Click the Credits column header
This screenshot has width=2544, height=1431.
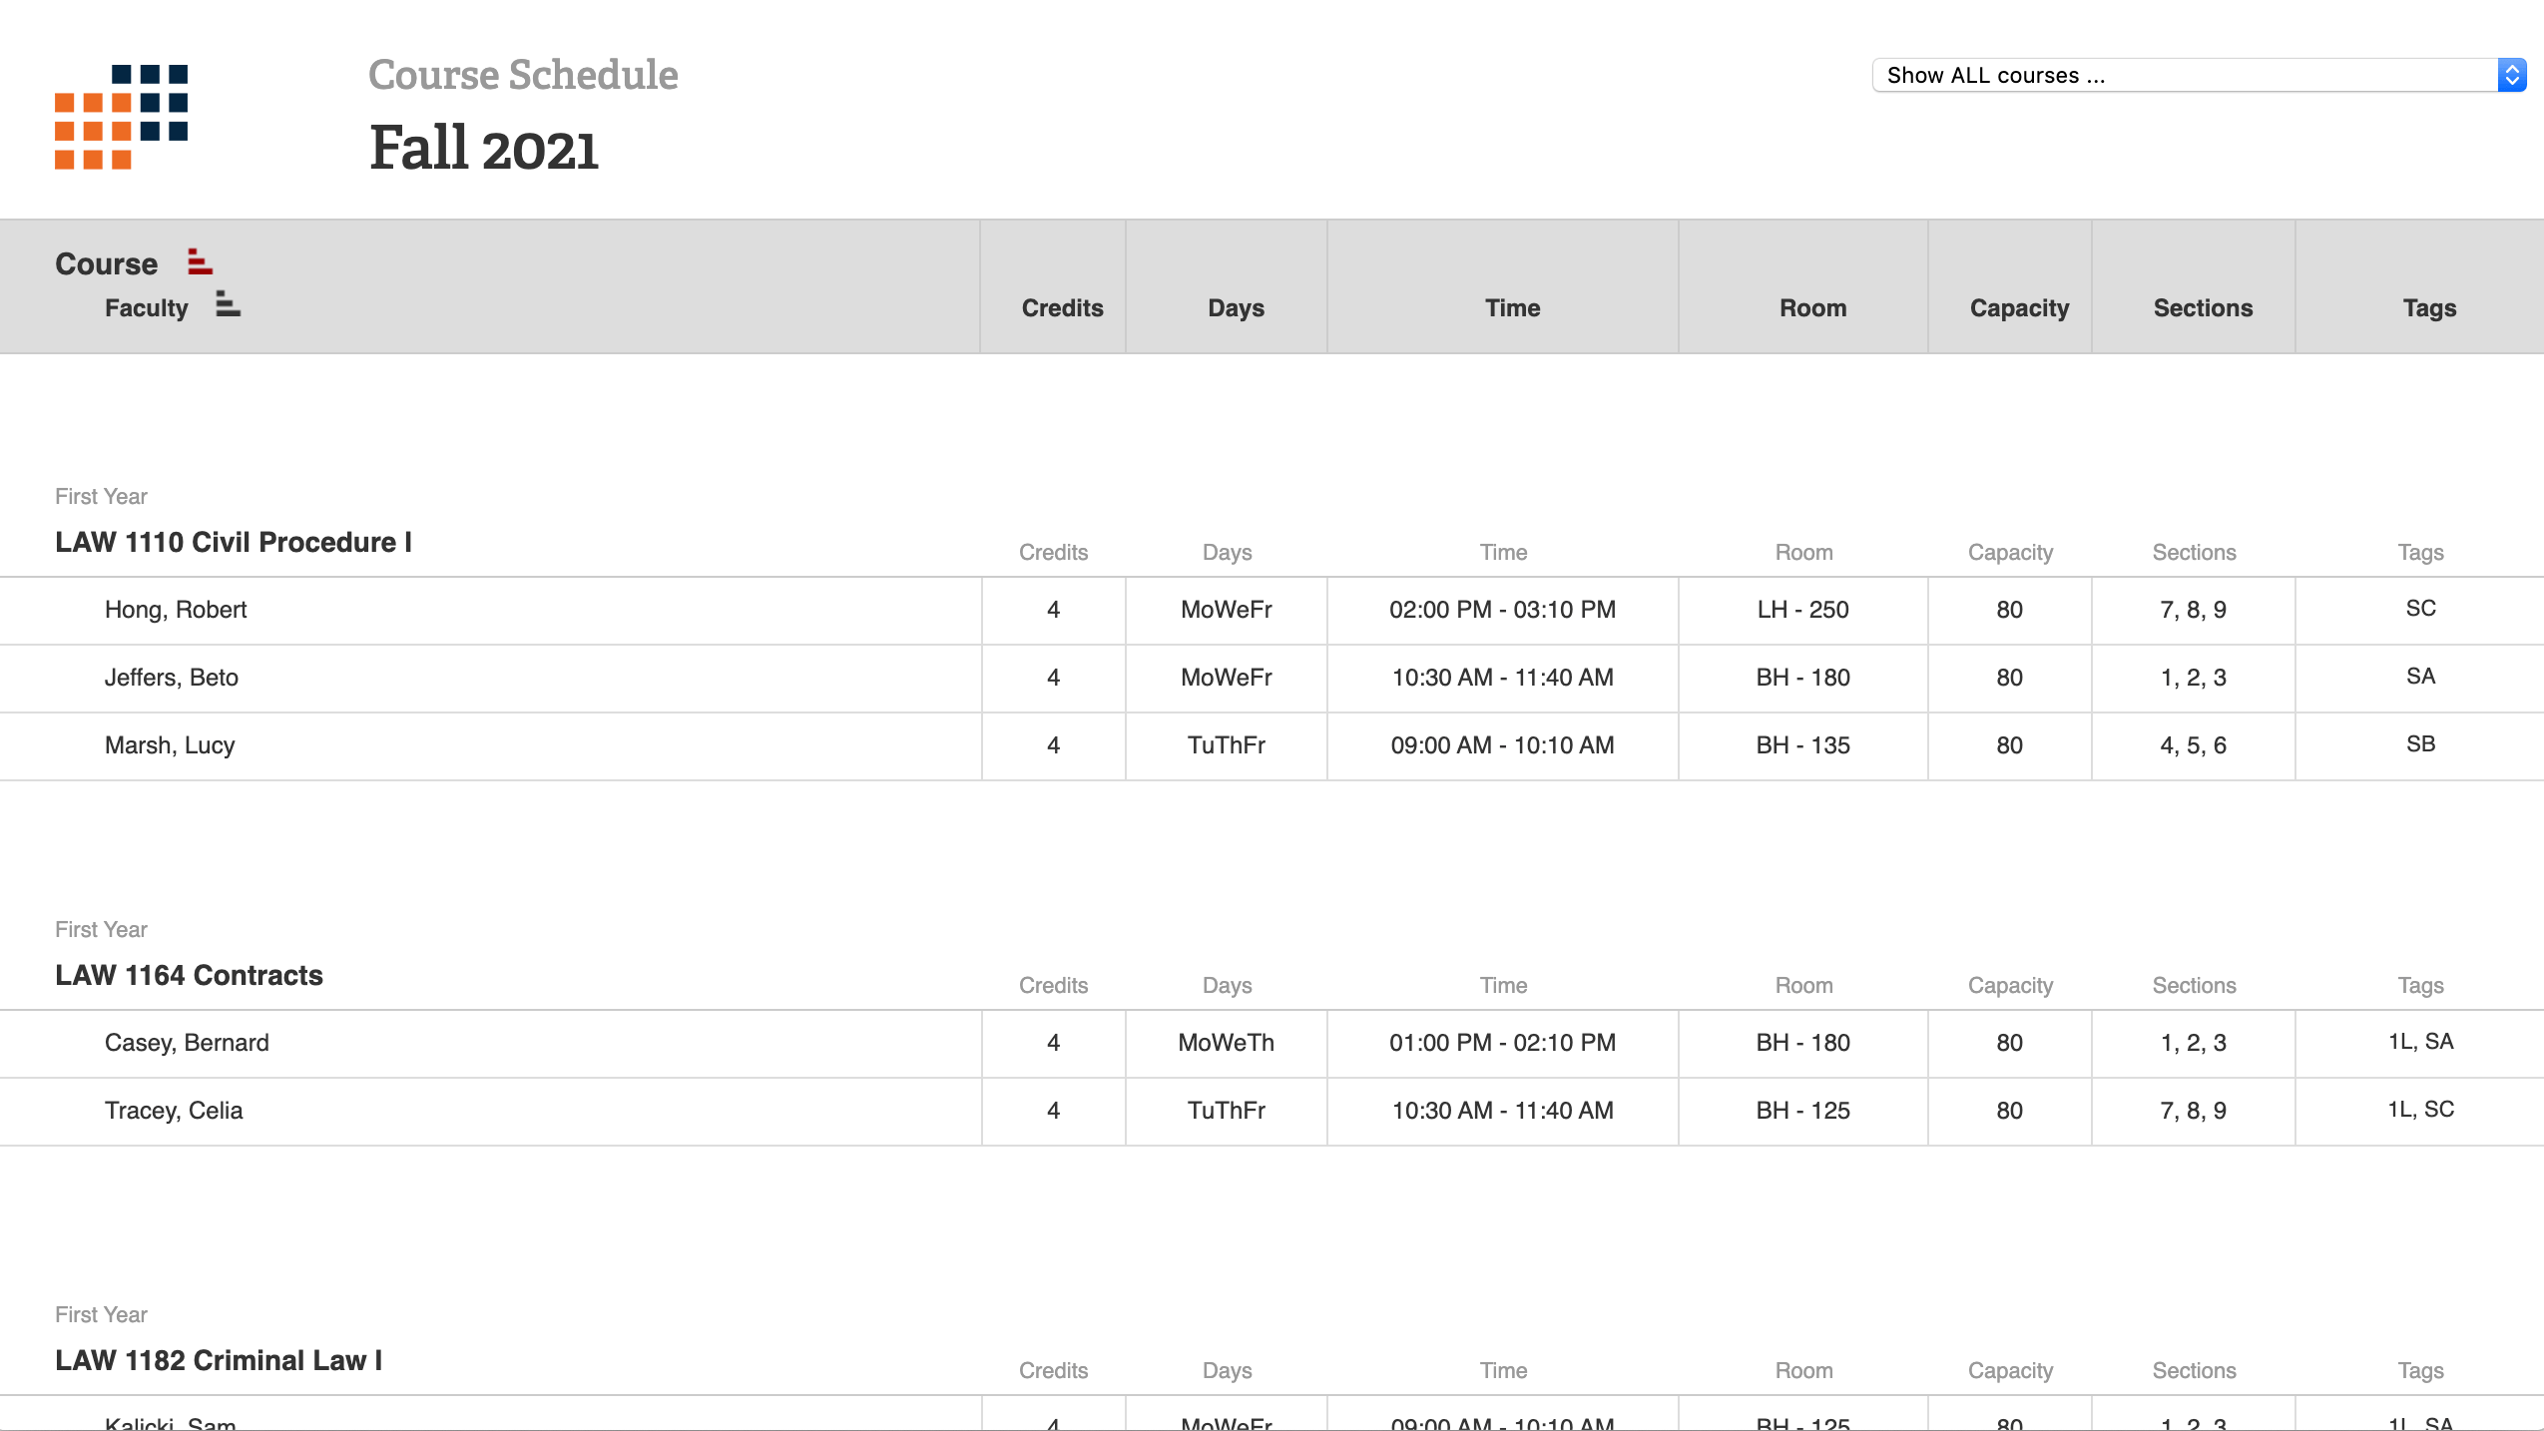[1062, 307]
